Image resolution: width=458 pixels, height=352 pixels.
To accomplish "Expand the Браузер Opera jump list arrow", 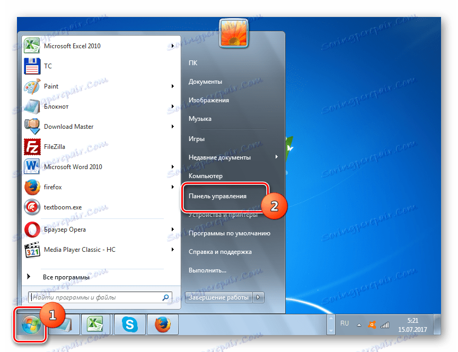I will click(x=173, y=230).
